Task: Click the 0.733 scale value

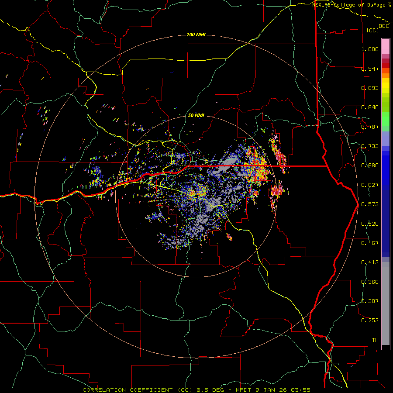Action: [370, 146]
